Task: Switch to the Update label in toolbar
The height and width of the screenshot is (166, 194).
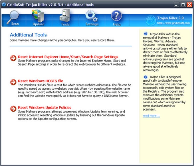Action: point(38,24)
